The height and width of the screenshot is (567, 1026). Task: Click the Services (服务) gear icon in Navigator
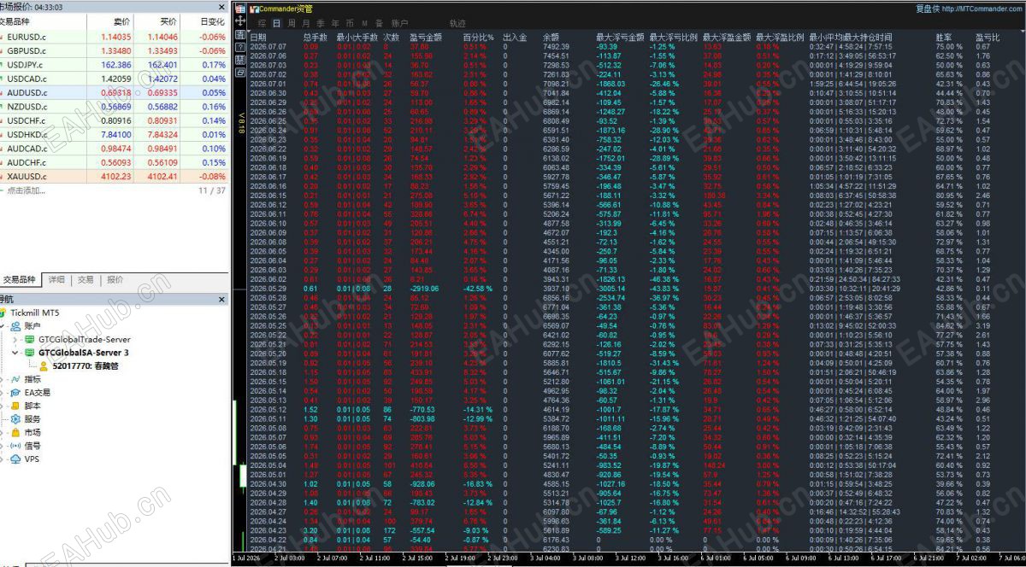(16, 419)
